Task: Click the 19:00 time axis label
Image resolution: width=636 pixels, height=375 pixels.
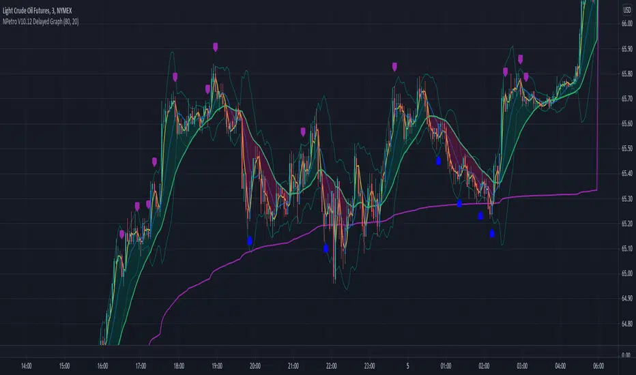Action: pos(217,366)
